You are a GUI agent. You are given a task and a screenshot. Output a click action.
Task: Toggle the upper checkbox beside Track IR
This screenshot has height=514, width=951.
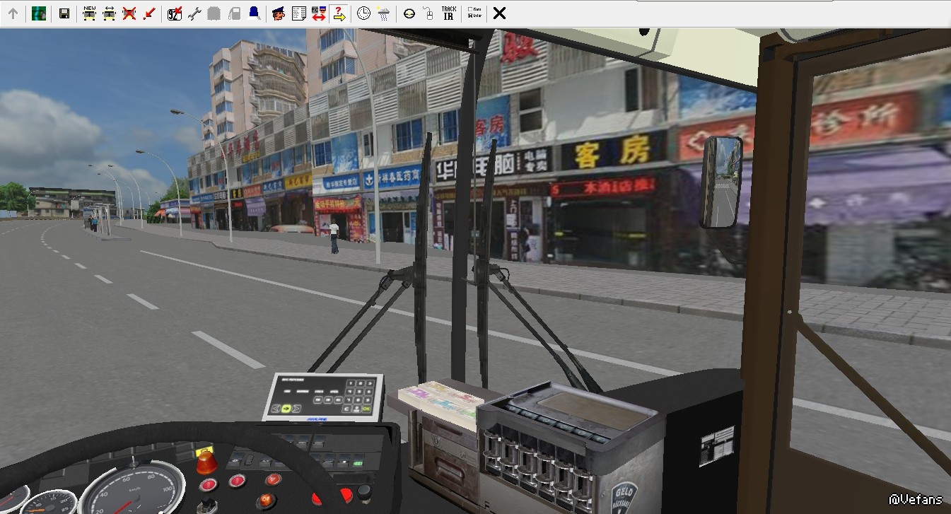pos(471,9)
